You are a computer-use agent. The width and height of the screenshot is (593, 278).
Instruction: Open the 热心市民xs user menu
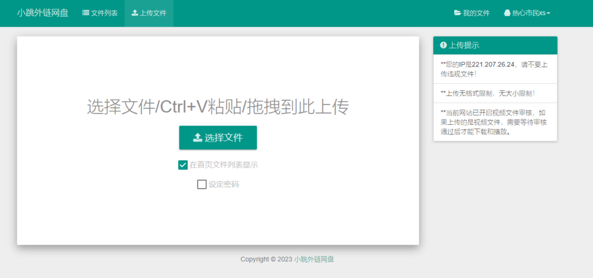point(527,13)
